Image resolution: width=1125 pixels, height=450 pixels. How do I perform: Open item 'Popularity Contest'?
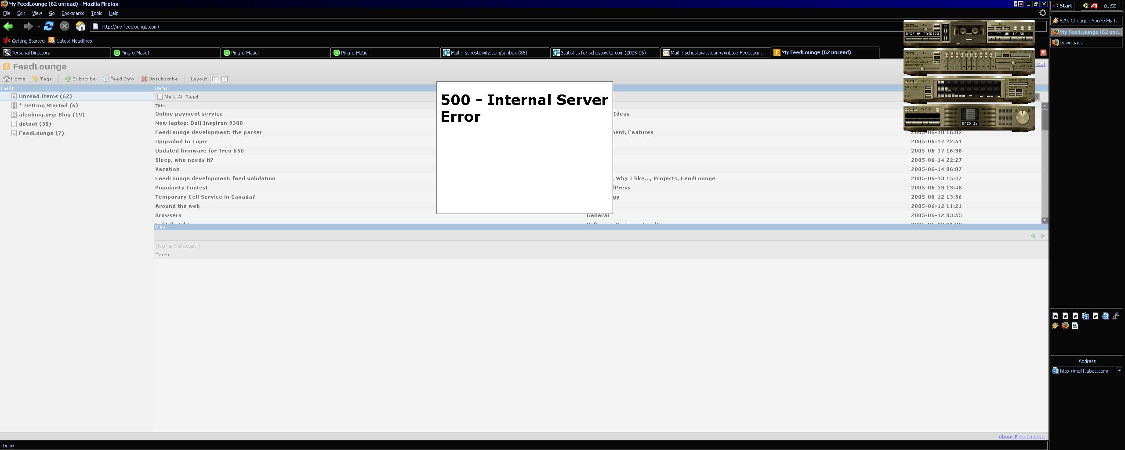(x=181, y=188)
